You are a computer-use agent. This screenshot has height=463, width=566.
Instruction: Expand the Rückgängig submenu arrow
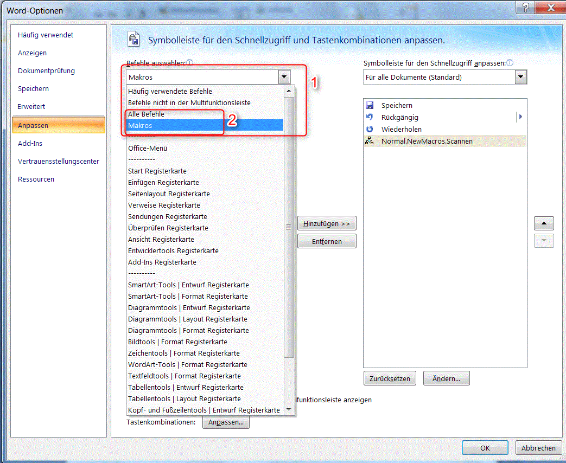coord(520,117)
